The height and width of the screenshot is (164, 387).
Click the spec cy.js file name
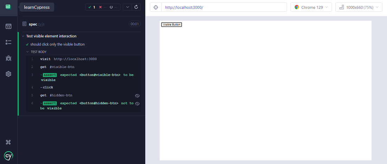click(37, 24)
